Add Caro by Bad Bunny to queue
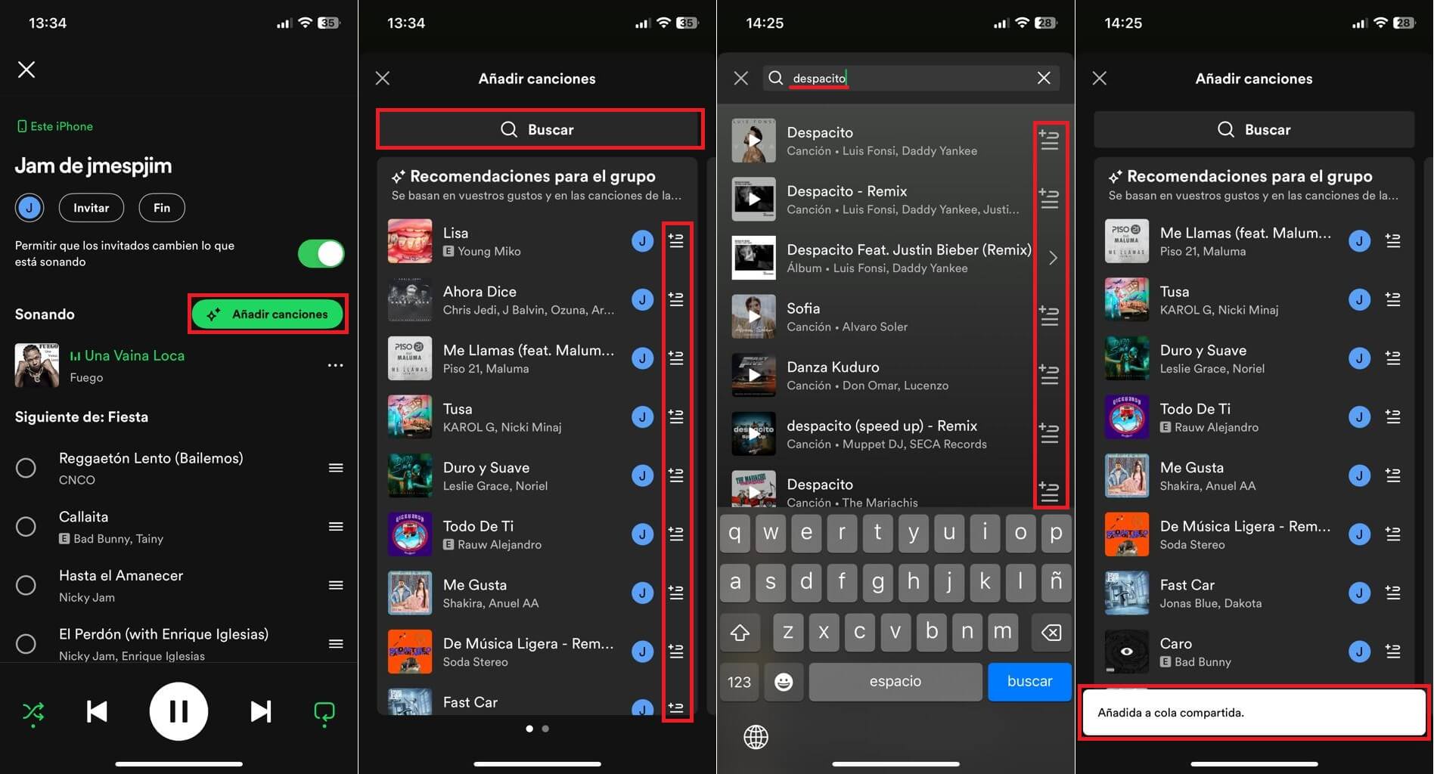Screen dimensions: 1434x774 pyautogui.click(x=1392, y=651)
